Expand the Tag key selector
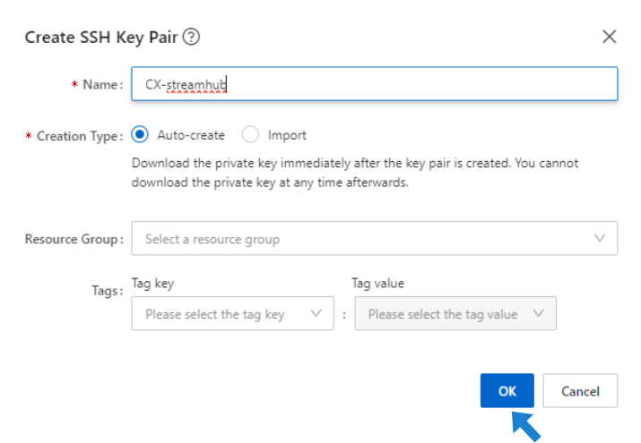Screen dimensions: 641x443 coord(230,314)
